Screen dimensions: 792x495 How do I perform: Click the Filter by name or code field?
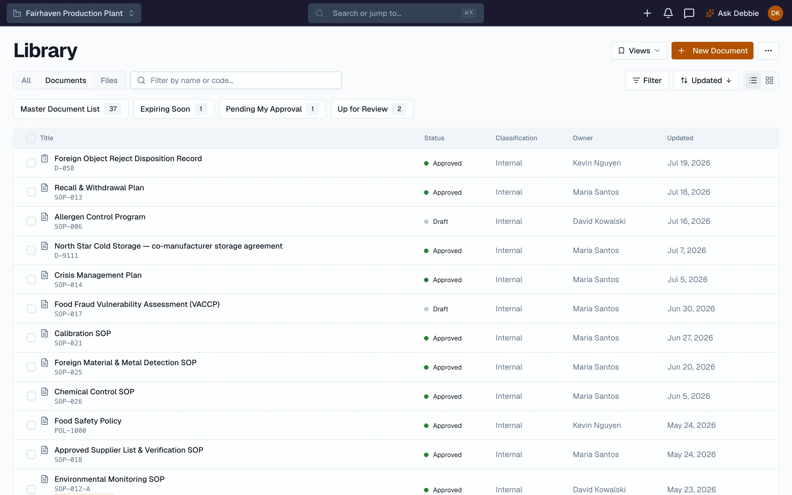tap(236, 80)
